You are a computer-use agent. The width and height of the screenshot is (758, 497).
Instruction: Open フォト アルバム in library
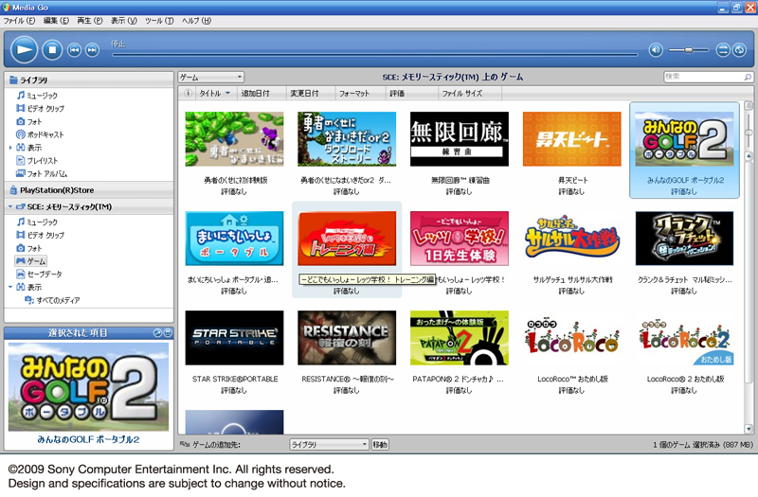[x=42, y=174]
